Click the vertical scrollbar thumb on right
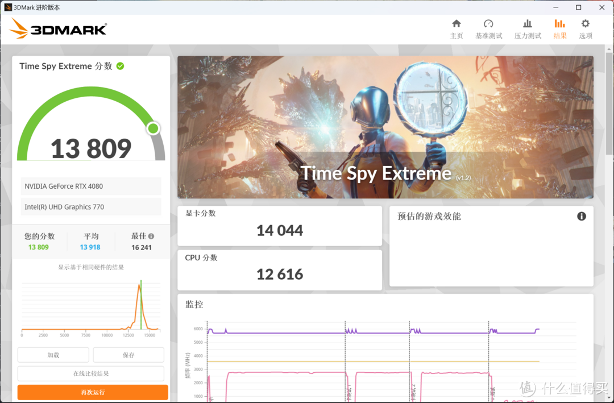This screenshot has height=403, width=614. pyautogui.click(x=609, y=104)
